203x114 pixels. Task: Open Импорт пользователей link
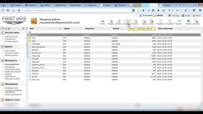(x=13, y=94)
